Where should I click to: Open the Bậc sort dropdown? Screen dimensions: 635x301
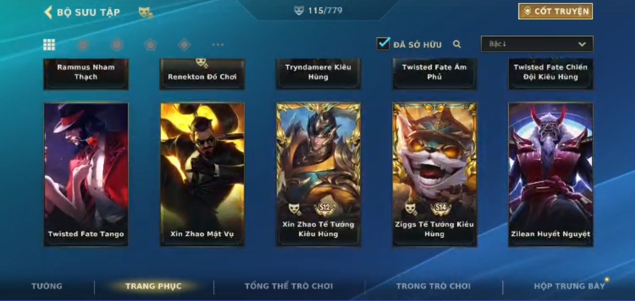tap(537, 43)
